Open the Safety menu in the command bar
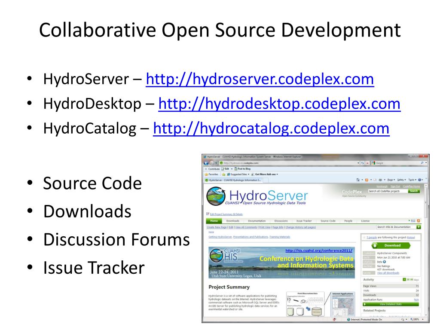The image size is (440, 330). tap(401, 180)
